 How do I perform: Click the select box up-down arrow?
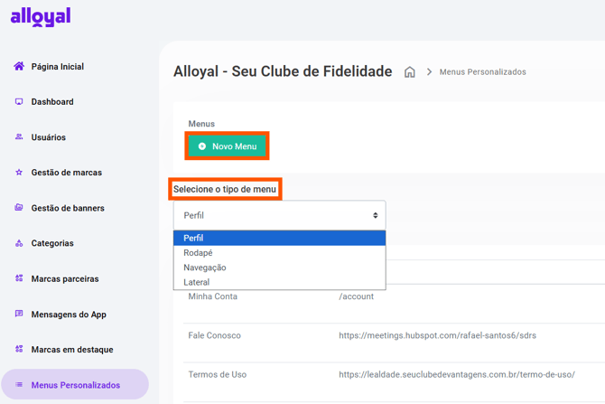point(375,215)
